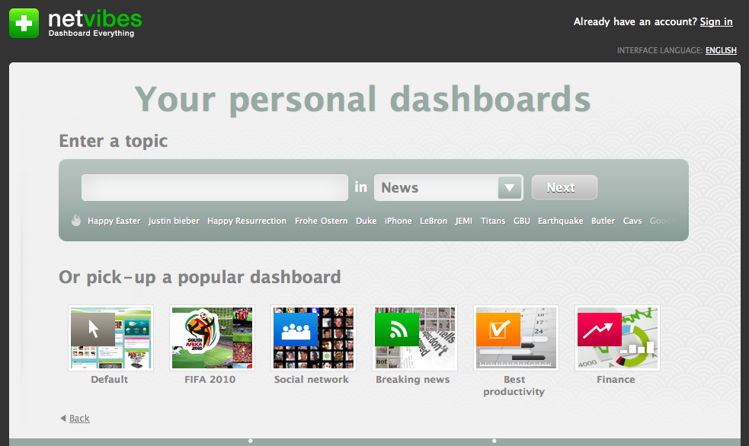Choose the Social network dashboard thumbnail
The image size is (749, 446).
pyautogui.click(x=313, y=338)
